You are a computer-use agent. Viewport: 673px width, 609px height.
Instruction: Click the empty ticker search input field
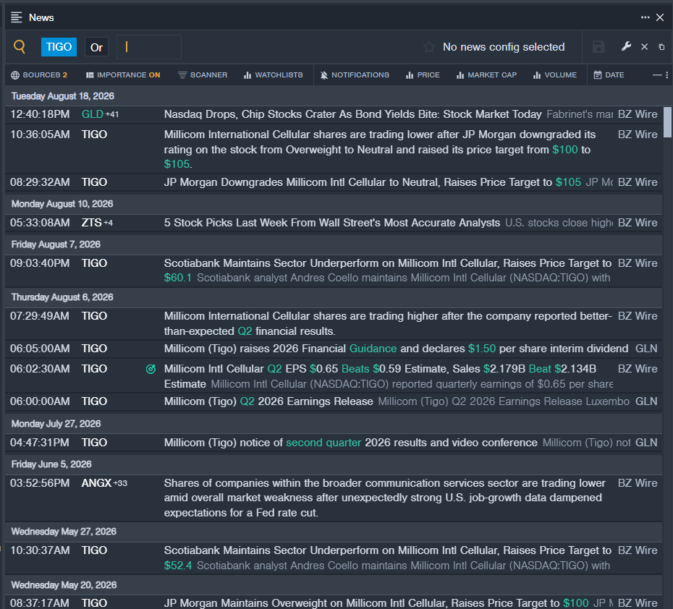[149, 47]
